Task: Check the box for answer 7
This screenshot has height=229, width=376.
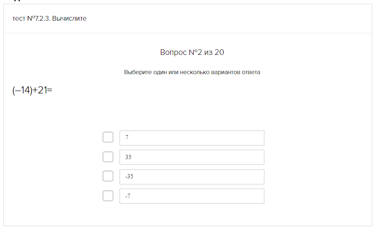Action: pos(108,137)
